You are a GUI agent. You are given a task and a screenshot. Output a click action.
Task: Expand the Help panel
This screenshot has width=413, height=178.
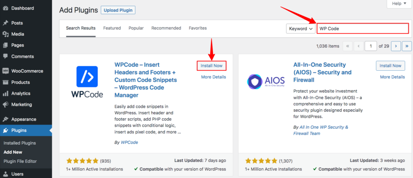[x=399, y=4]
